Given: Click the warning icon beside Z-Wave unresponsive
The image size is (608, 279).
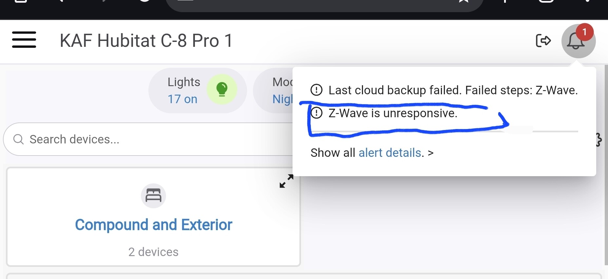Looking at the screenshot, I should pos(316,113).
